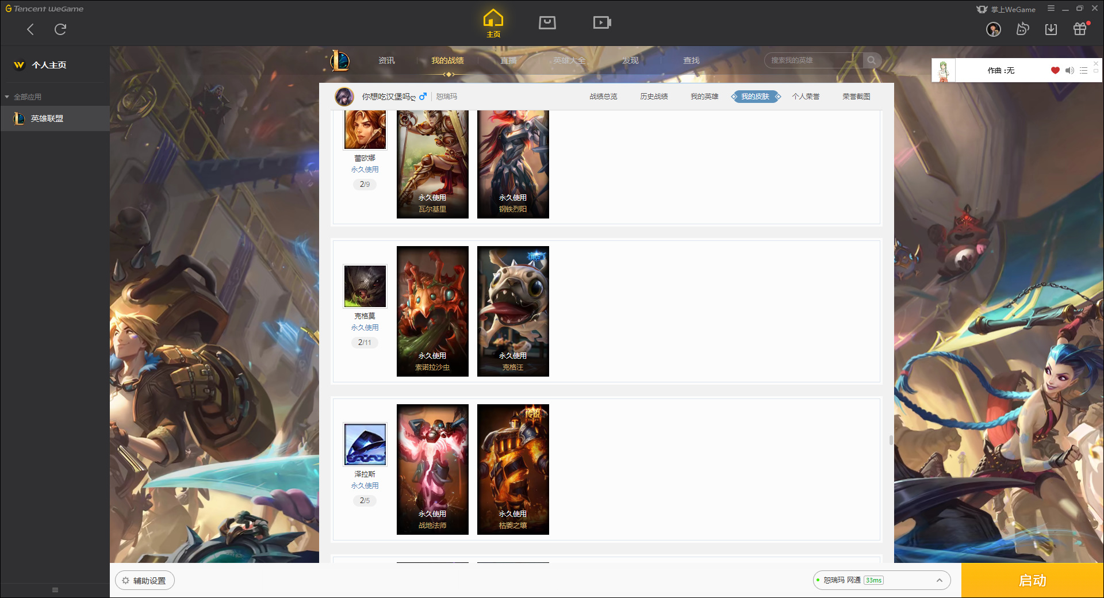
Task: Open the hamburger main menu icon
Action: [1051, 9]
